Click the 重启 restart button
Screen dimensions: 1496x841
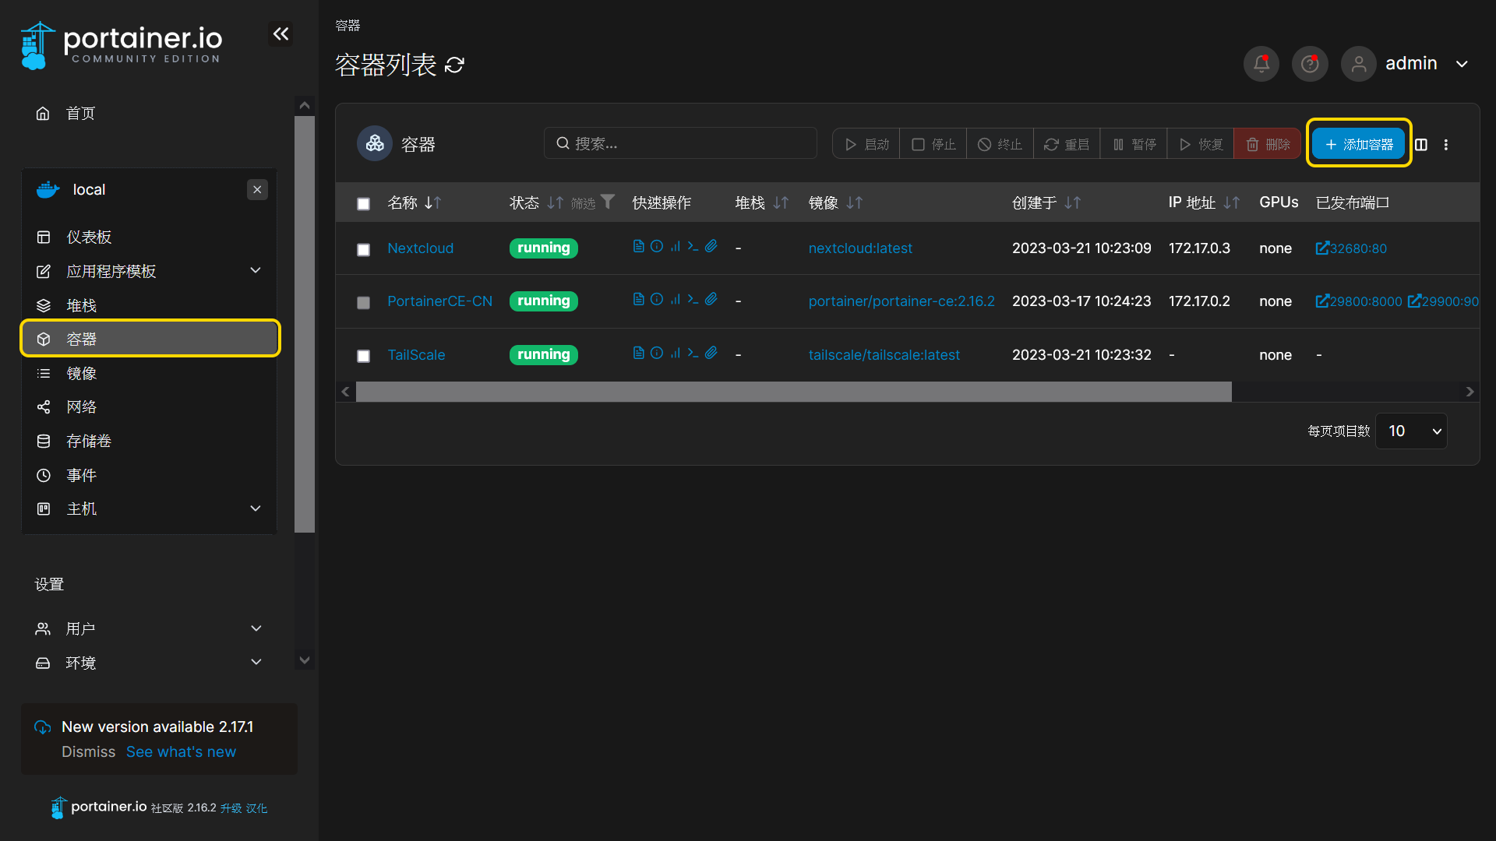[x=1067, y=144]
